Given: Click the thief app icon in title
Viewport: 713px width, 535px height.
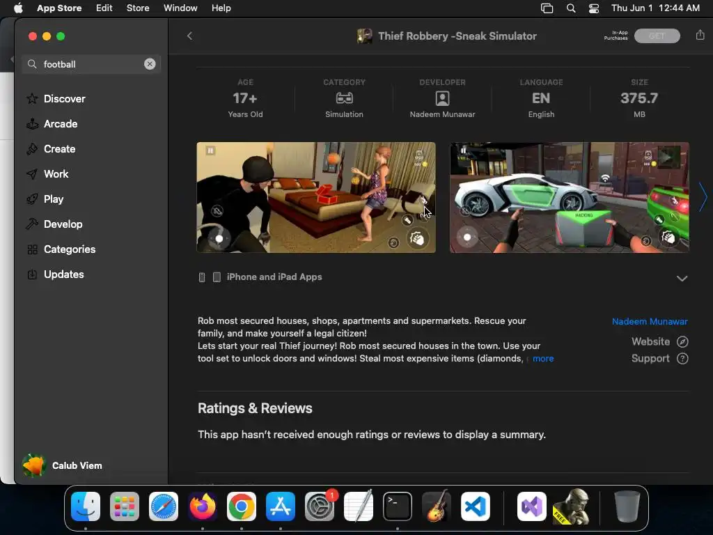Looking at the screenshot, I should [364, 36].
